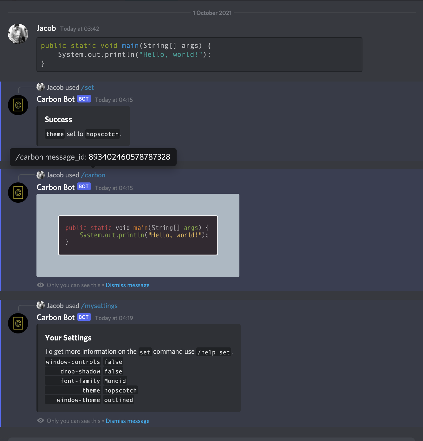Click the 'Today at 03:42' timestamp
423x441 pixels.
tap(80, 29)
